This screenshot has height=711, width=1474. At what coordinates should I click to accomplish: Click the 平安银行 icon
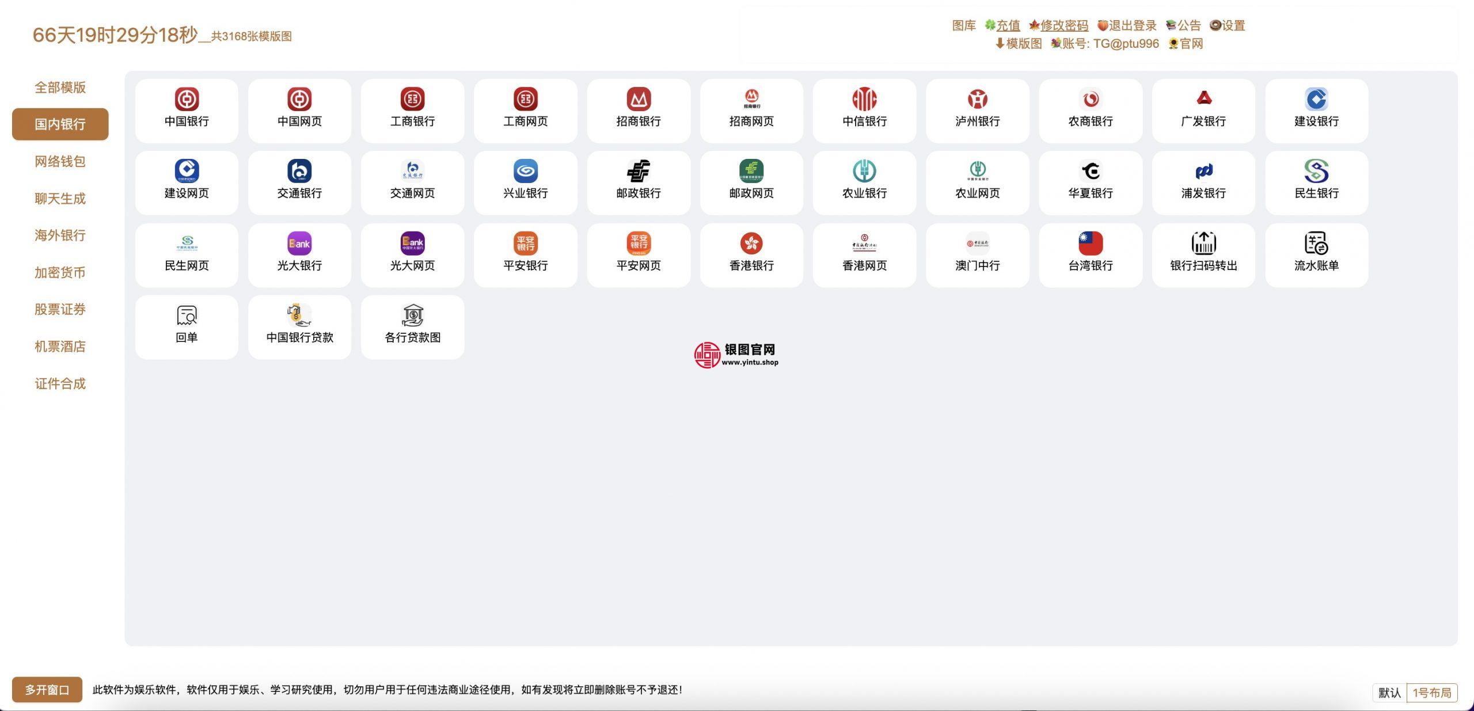pos(525,243)
